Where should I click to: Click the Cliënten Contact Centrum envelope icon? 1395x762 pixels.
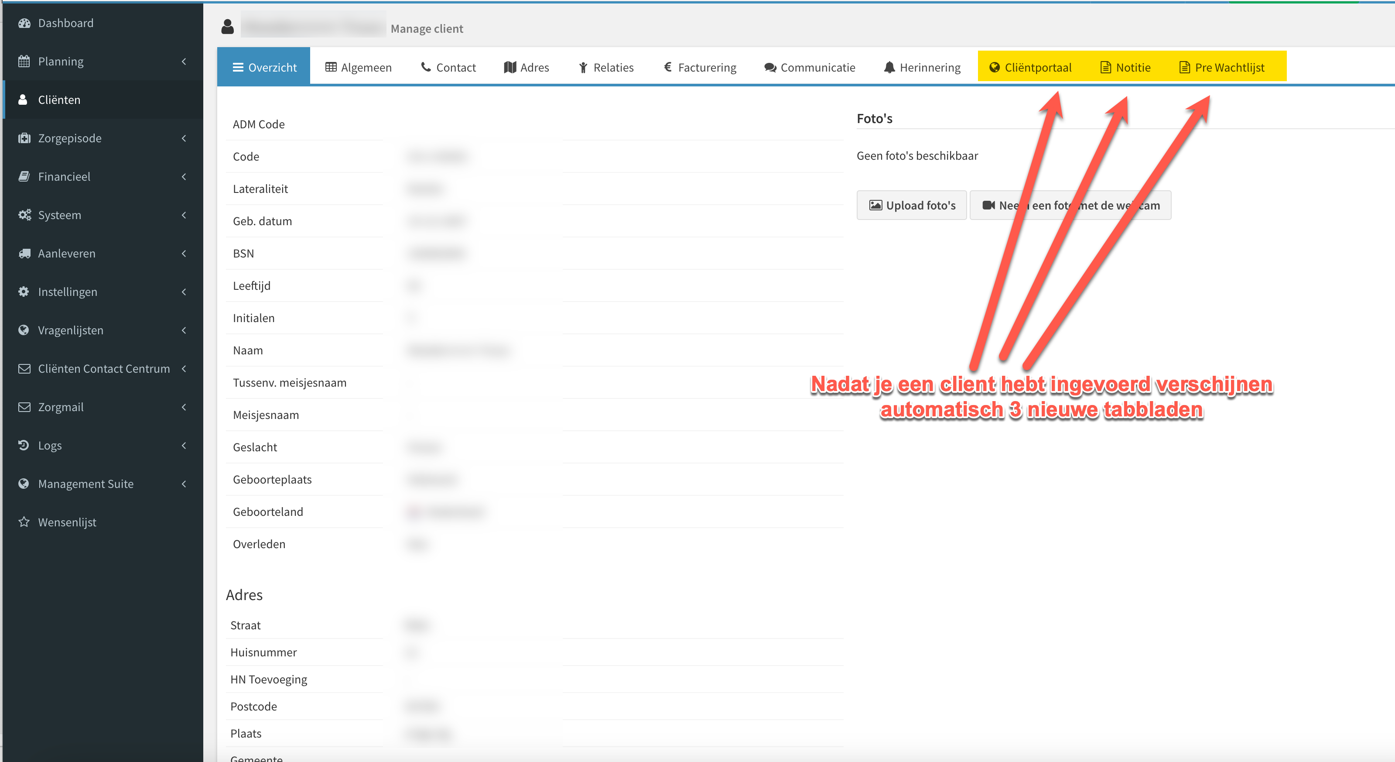[24, 368]
